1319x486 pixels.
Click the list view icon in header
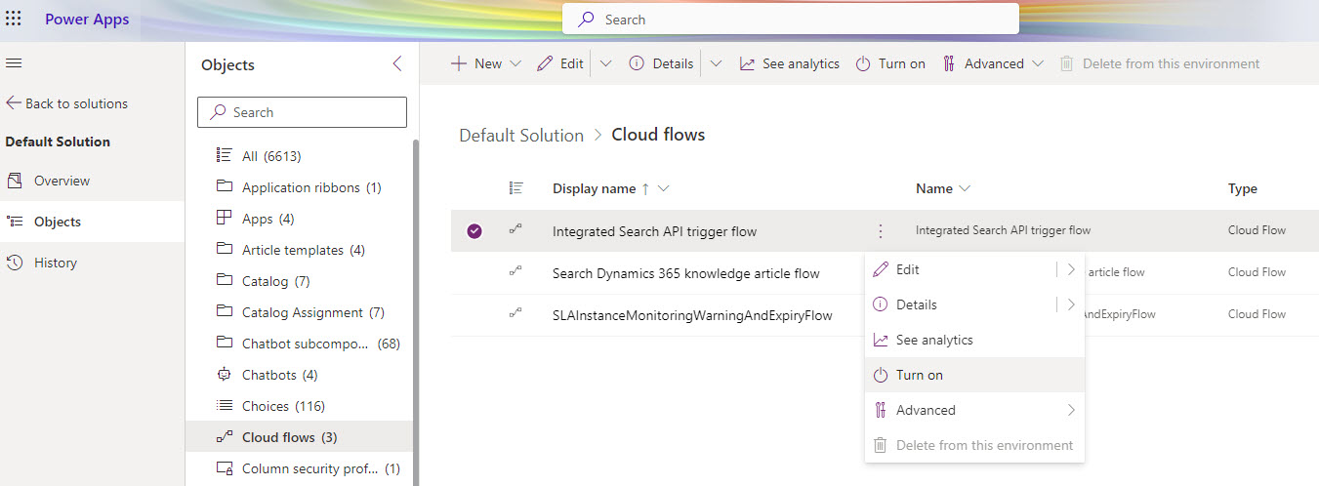pyautogui.click(x=516, y=188)
